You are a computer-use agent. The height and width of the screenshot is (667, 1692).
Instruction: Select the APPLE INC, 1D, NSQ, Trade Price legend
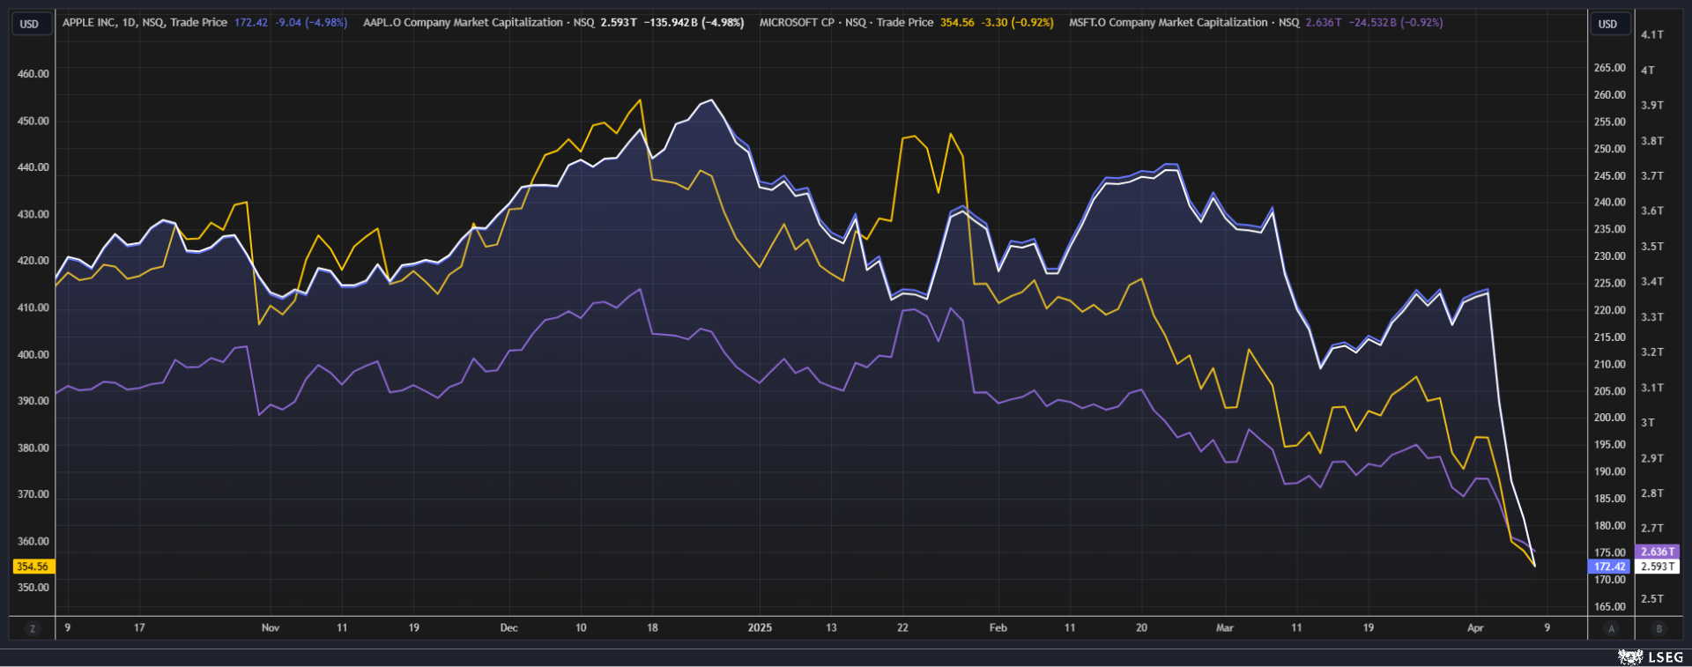tap(145, 23)
